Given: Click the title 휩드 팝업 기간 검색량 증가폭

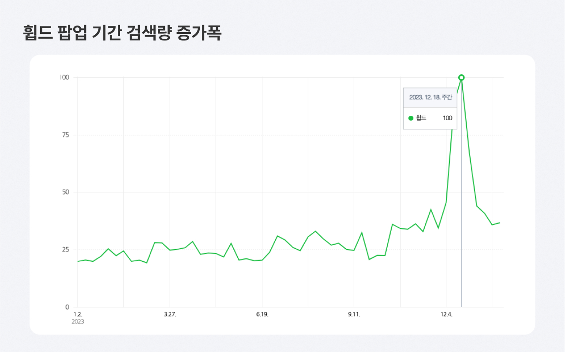Looking at the screenshot, I should (122, 33).
